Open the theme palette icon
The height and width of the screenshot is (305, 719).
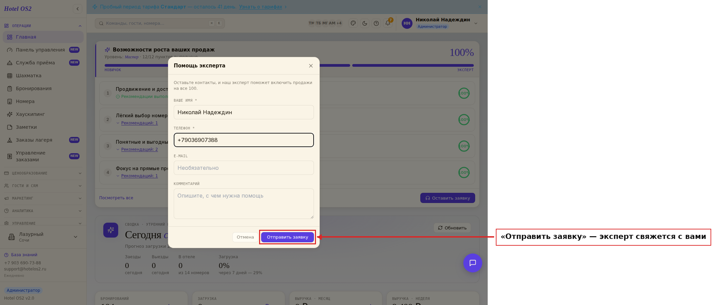353,23
